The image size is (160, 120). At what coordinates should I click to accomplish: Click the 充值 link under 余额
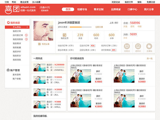click(x=125, y=26)
